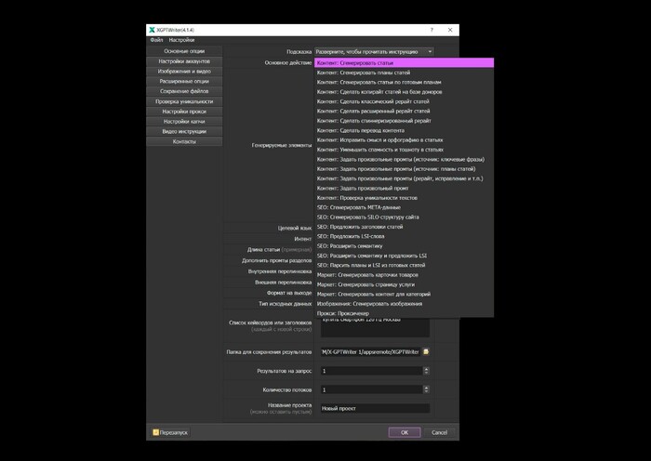This screenshot has width=651, height=461.
Task: Open Изображения и видео section
Action: (x=184, y=72)
